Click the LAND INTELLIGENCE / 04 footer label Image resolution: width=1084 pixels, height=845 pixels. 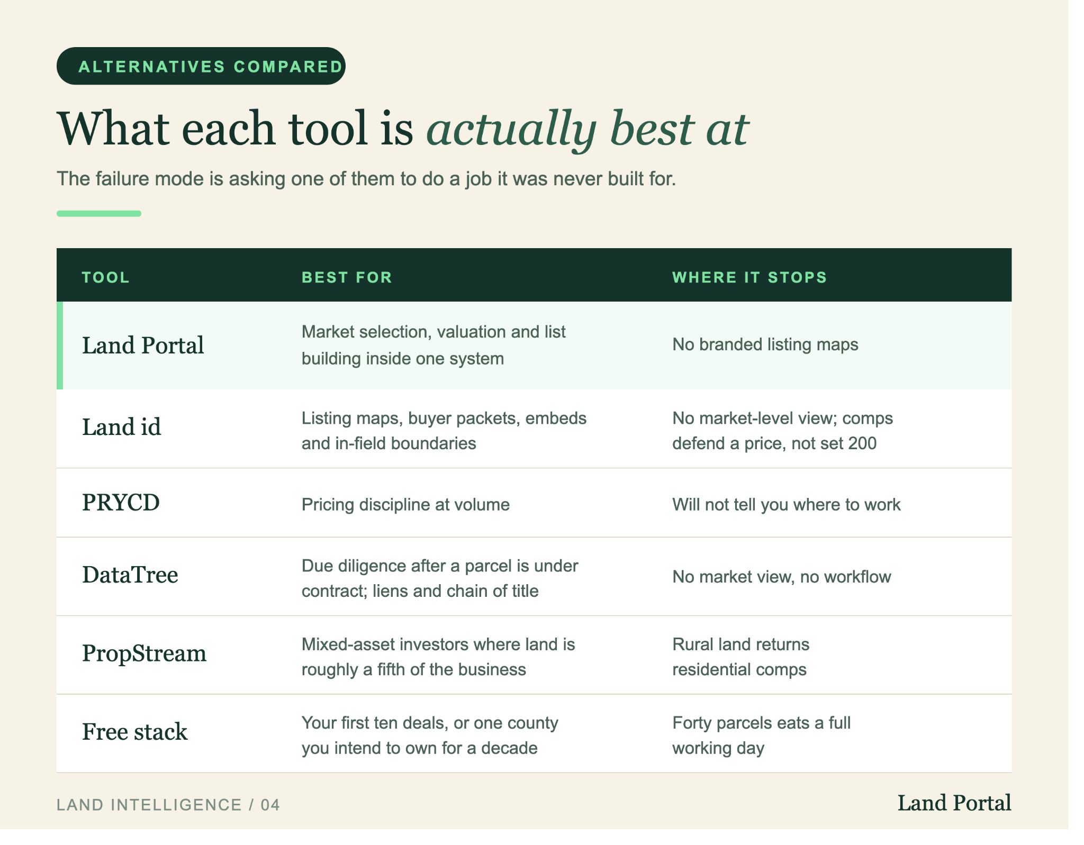pyautogui.click(x=168, y=805)
